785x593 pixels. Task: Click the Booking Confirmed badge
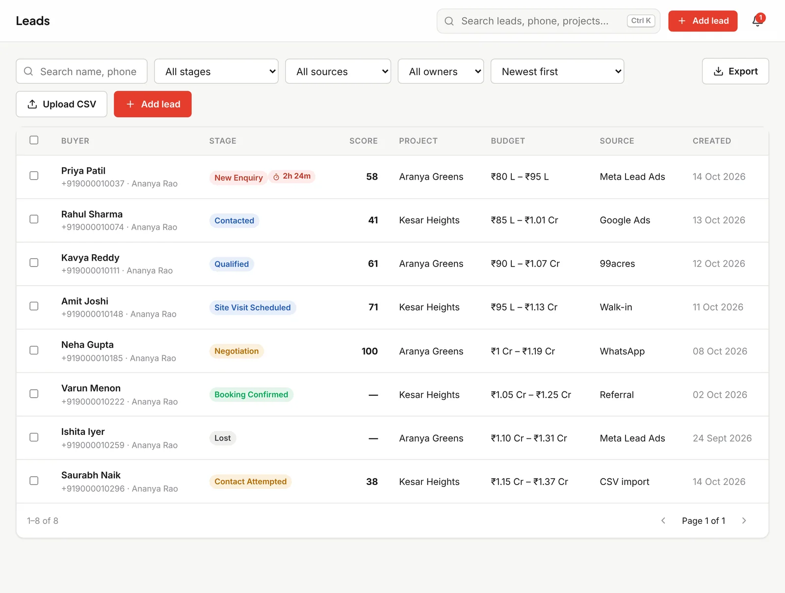click(x=251, y=395)
